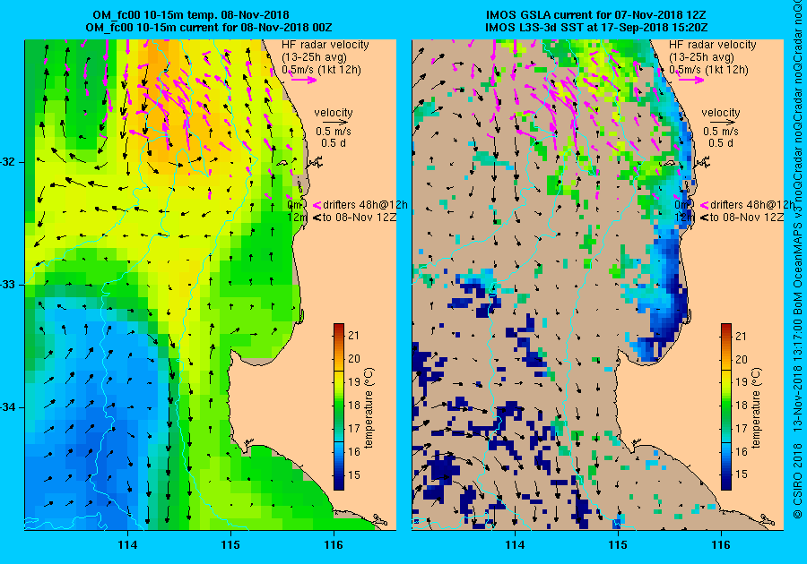Click 'drifters 48h@12h' label on right map
The image size is (807, 564).
pyautogui.click(x=752, y=204)
